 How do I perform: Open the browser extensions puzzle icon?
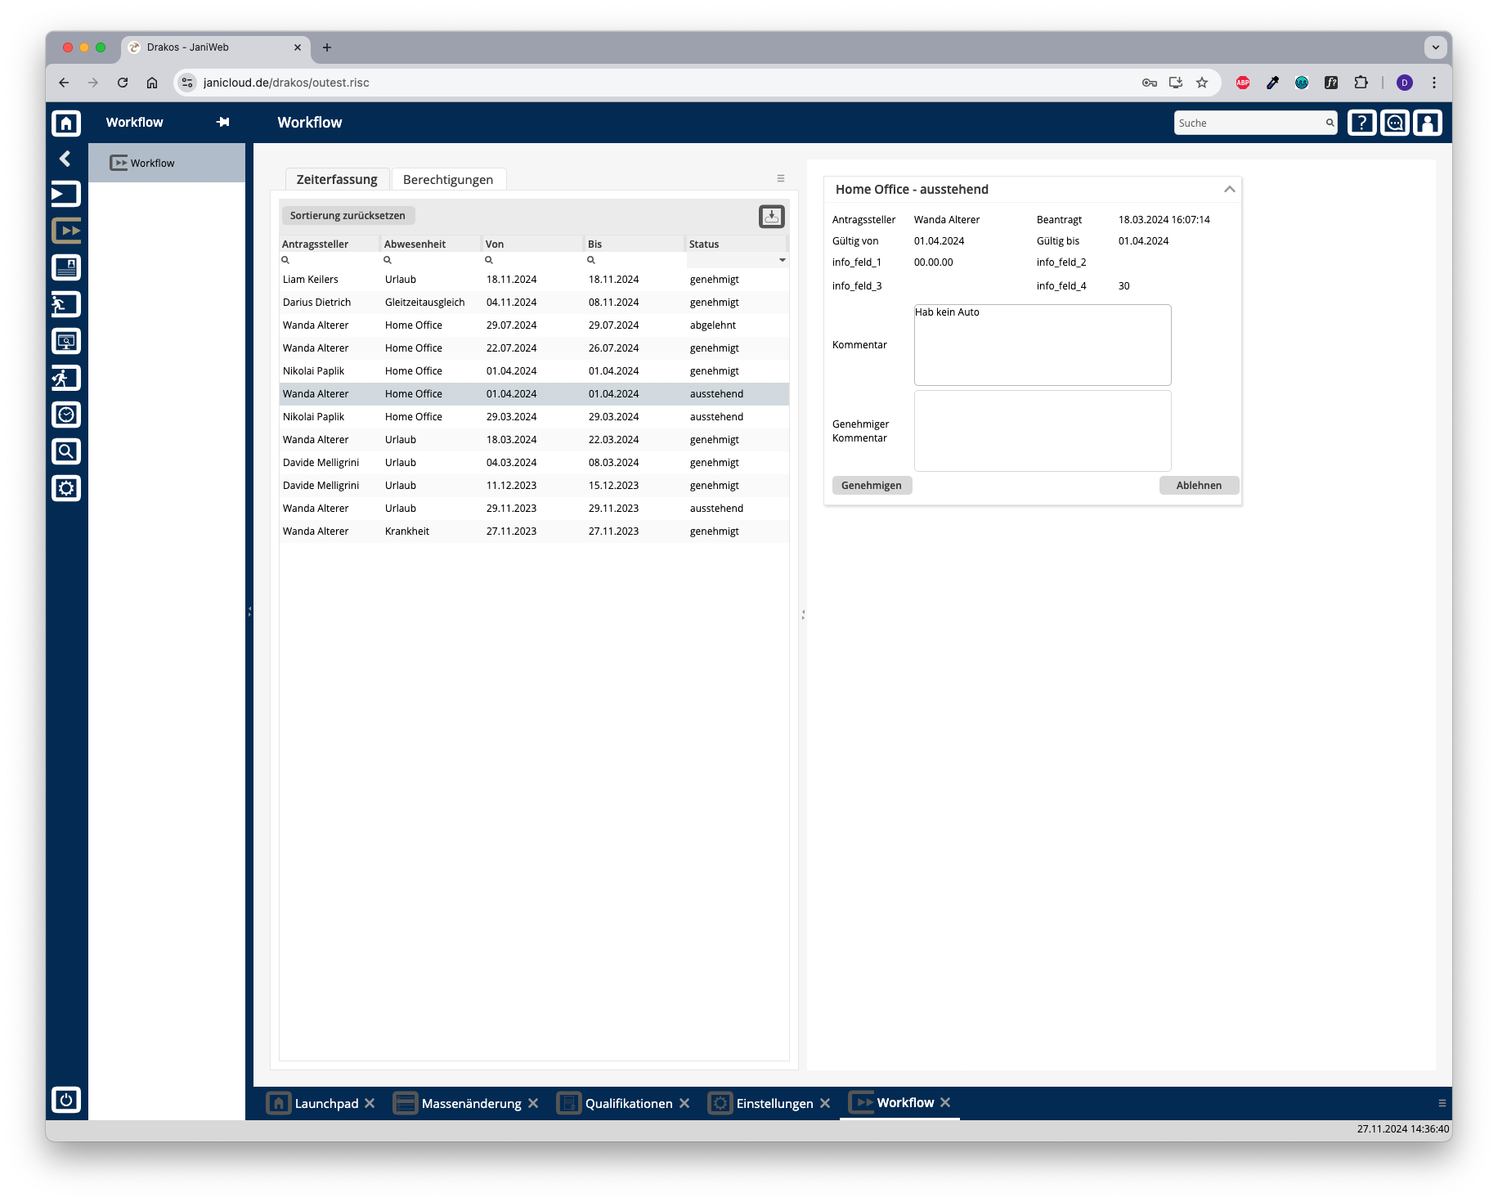tap(1361, 83)
